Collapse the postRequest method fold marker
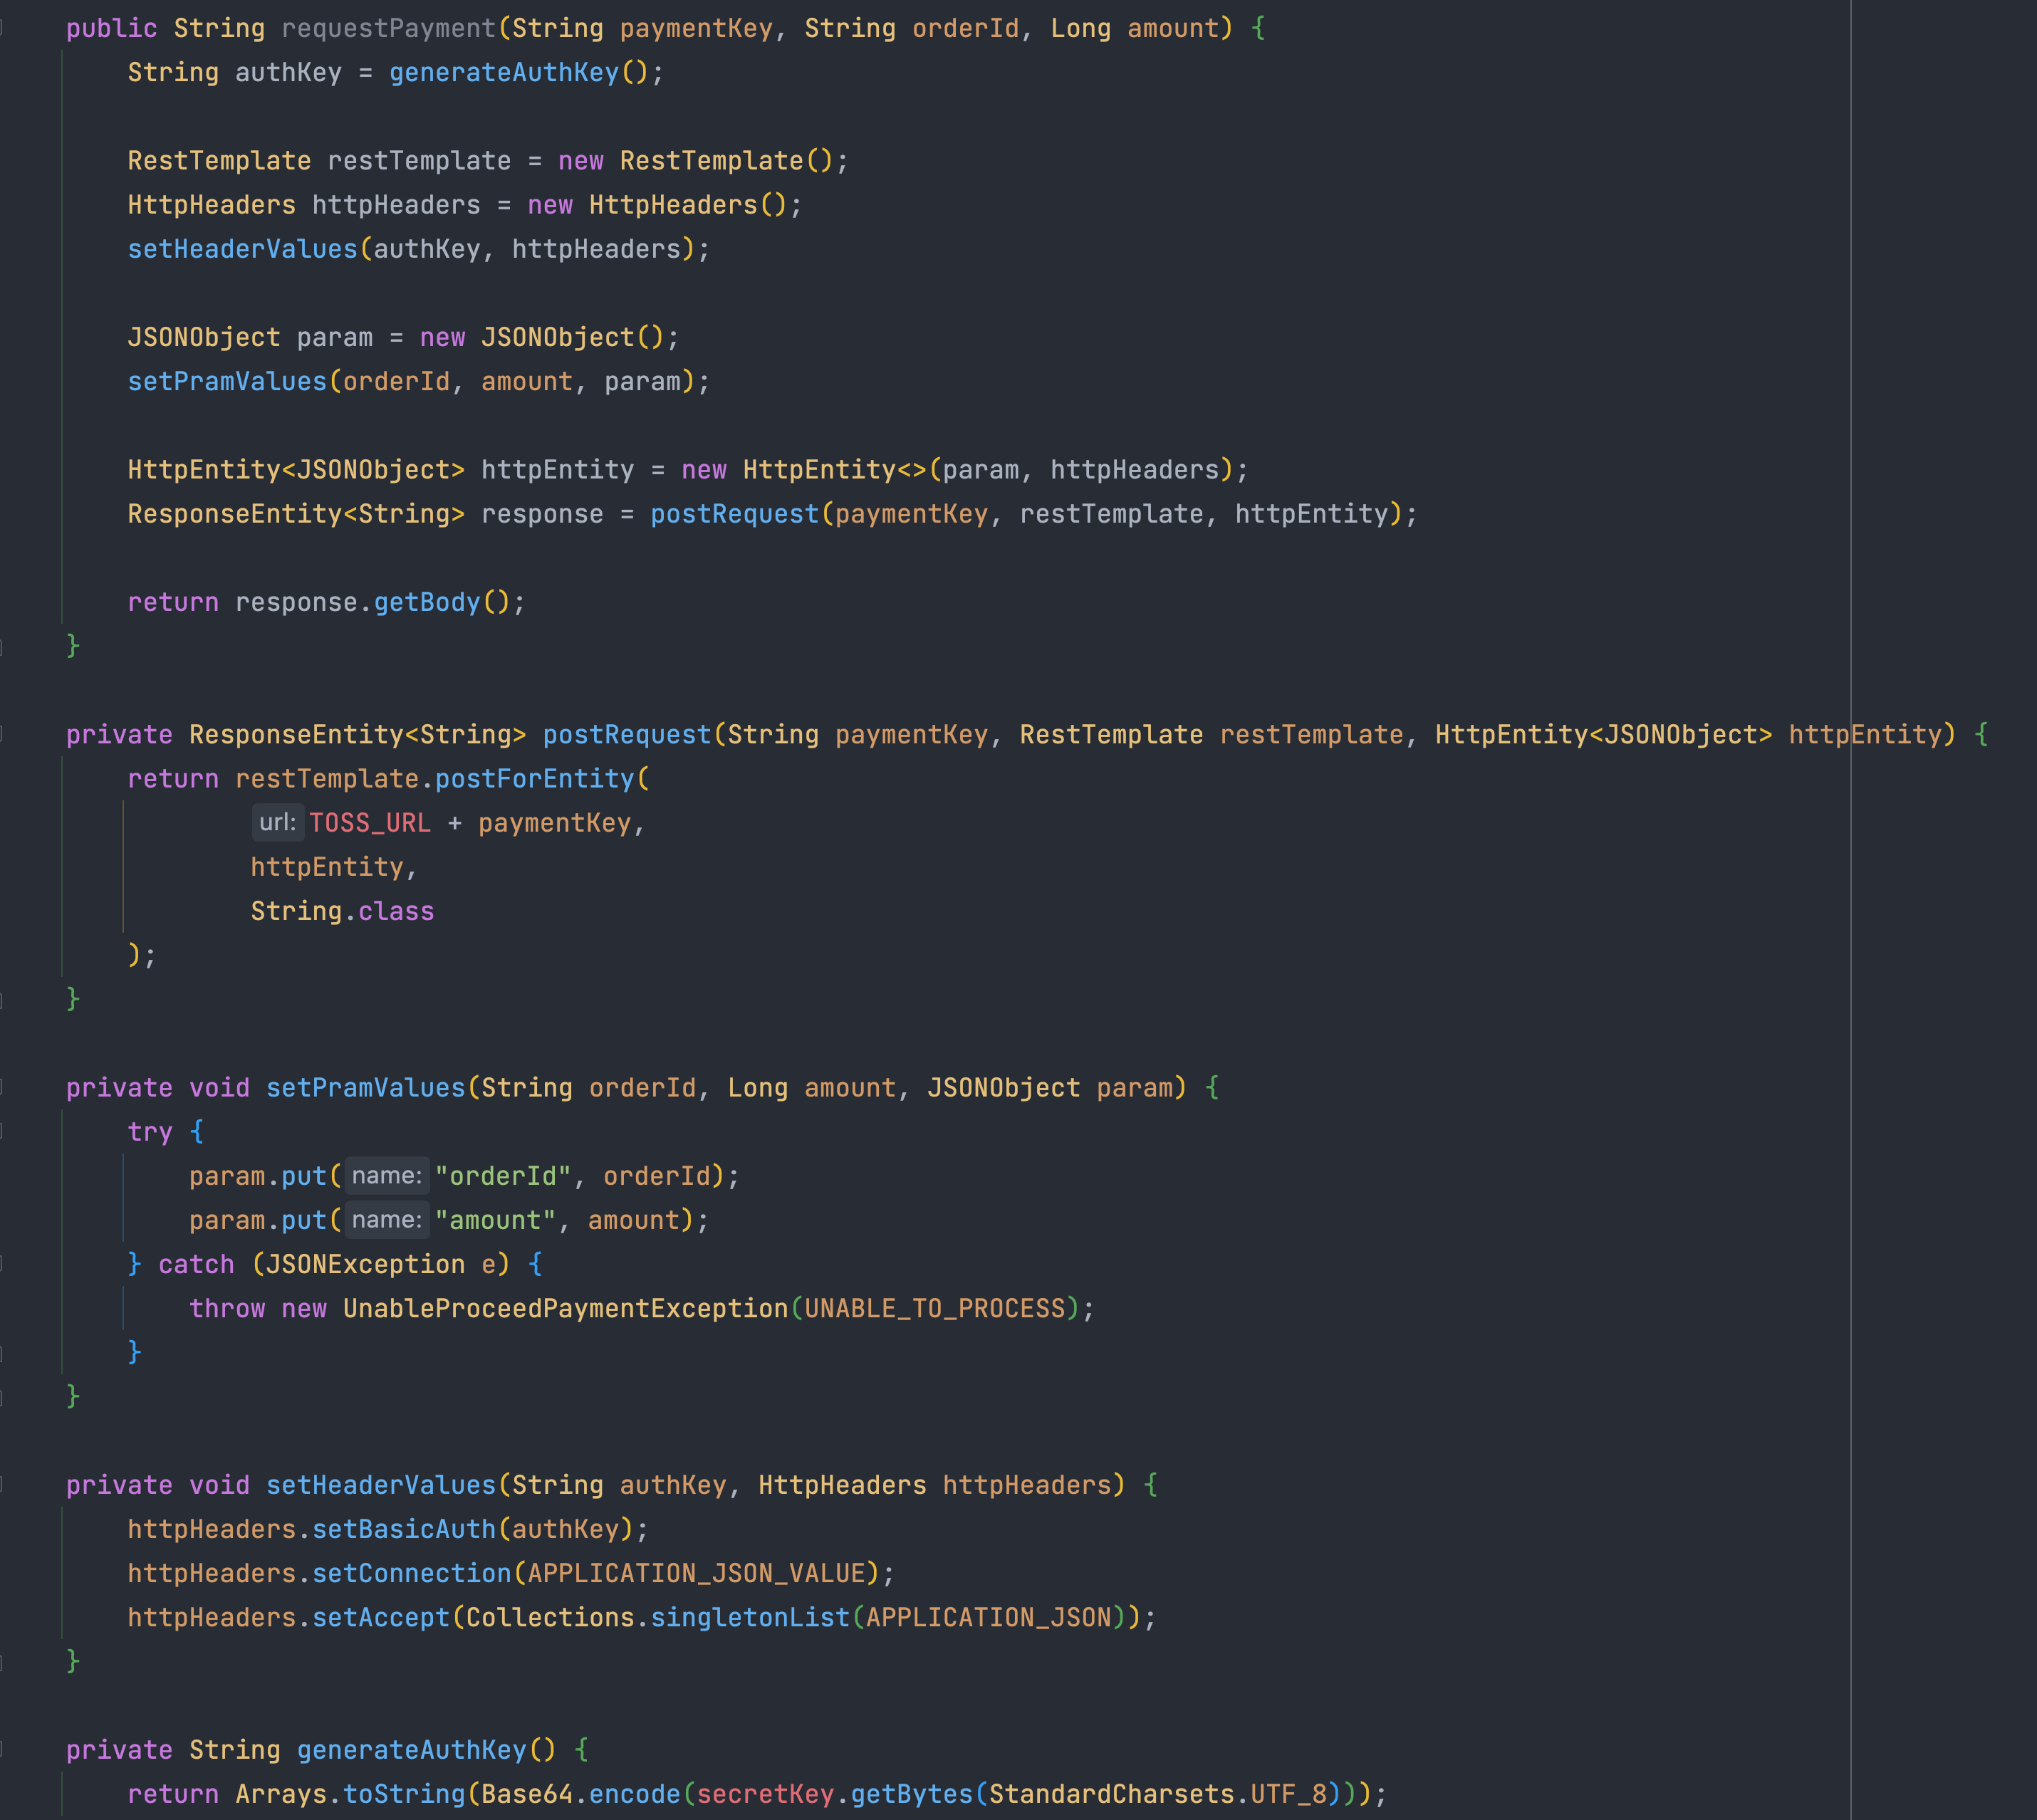 coord(3,735)
